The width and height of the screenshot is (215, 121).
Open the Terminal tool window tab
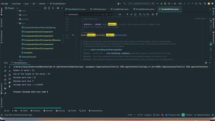(48, 111)
